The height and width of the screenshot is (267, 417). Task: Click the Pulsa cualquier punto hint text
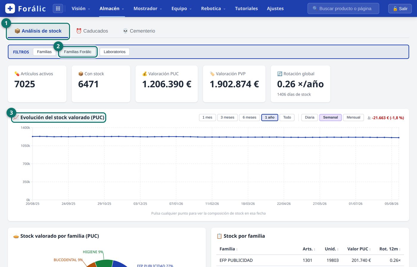208,213
